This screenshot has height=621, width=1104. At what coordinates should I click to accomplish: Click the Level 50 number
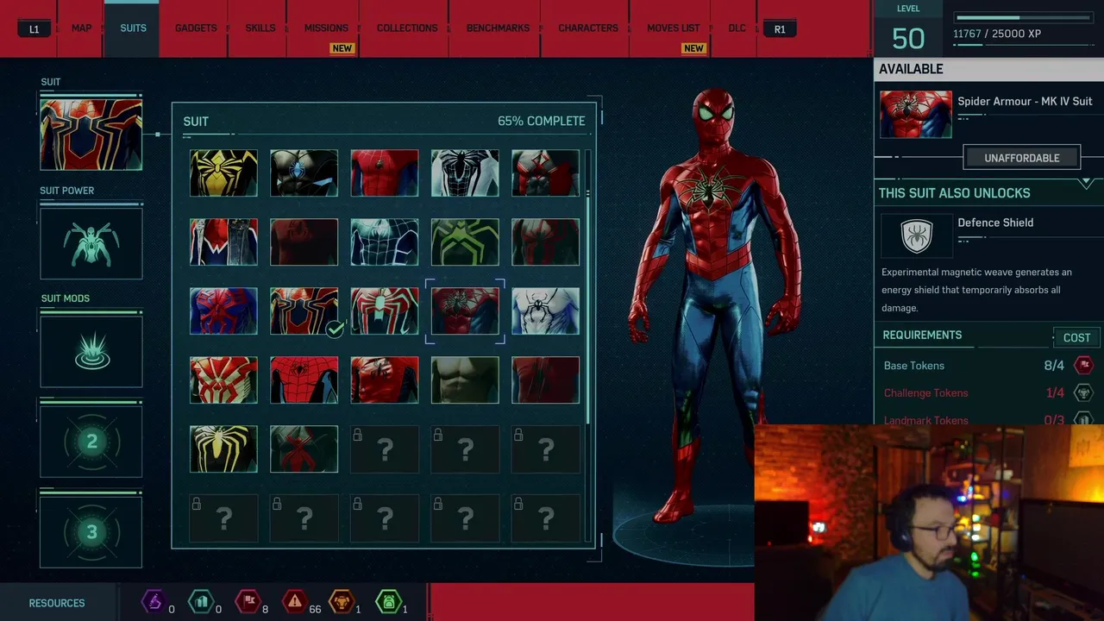(x=908, y=38)
